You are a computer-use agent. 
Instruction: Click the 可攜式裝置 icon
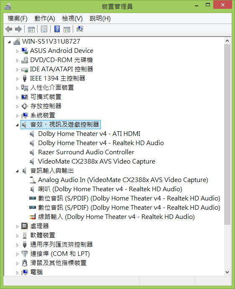25,97
